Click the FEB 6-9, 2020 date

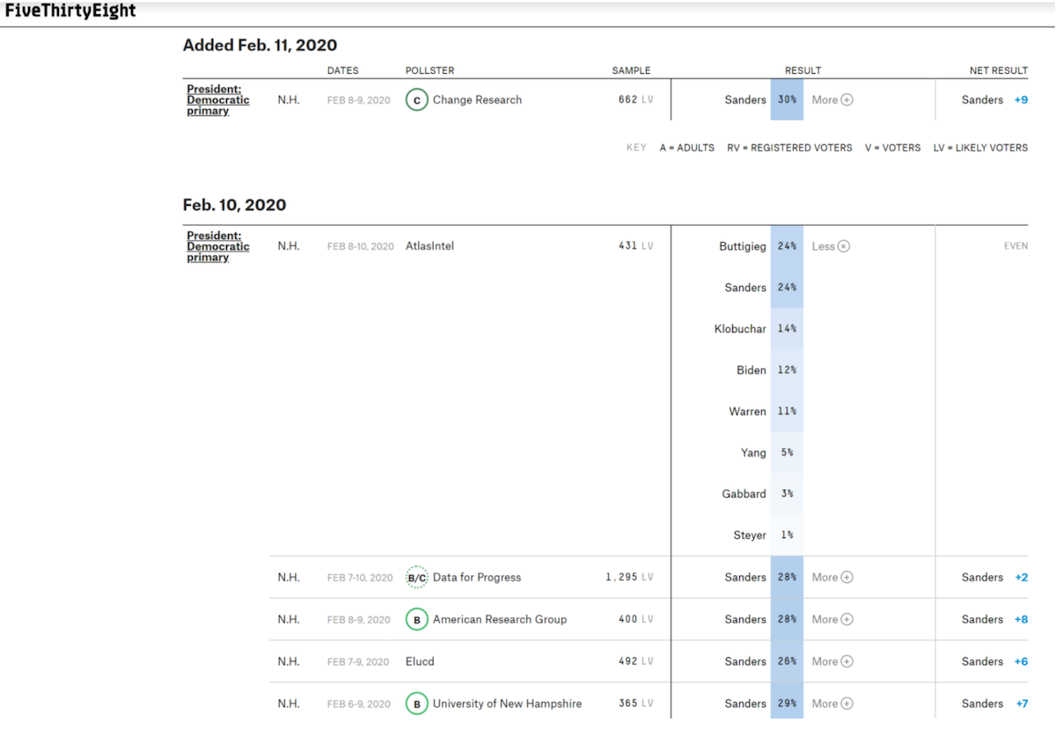pyautogui.click(x=359, y=704)
